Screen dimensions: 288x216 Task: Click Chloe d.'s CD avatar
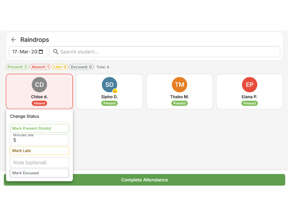coord(39,84)
